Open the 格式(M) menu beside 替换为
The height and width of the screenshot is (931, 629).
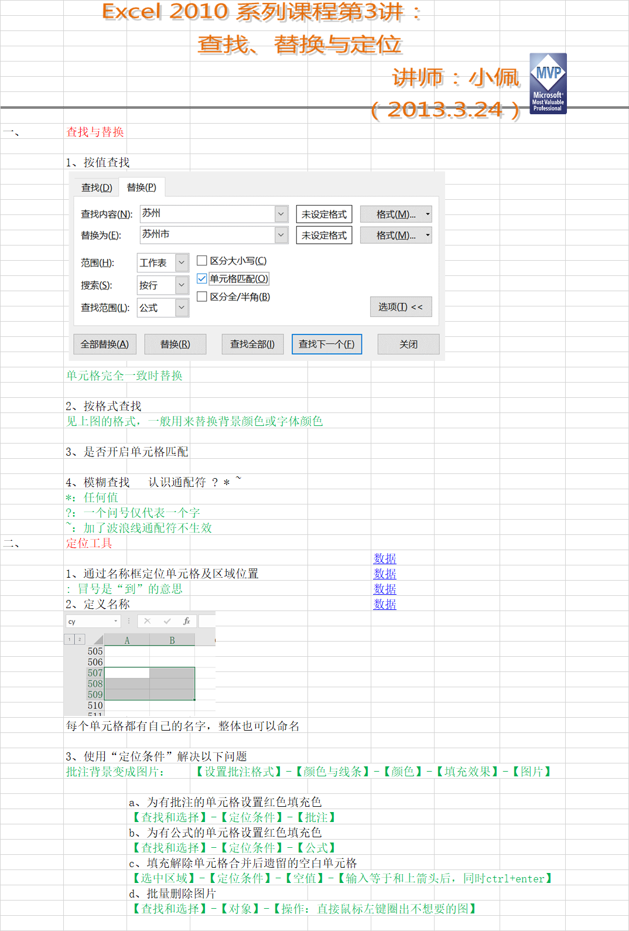click(x=396, y=235)
